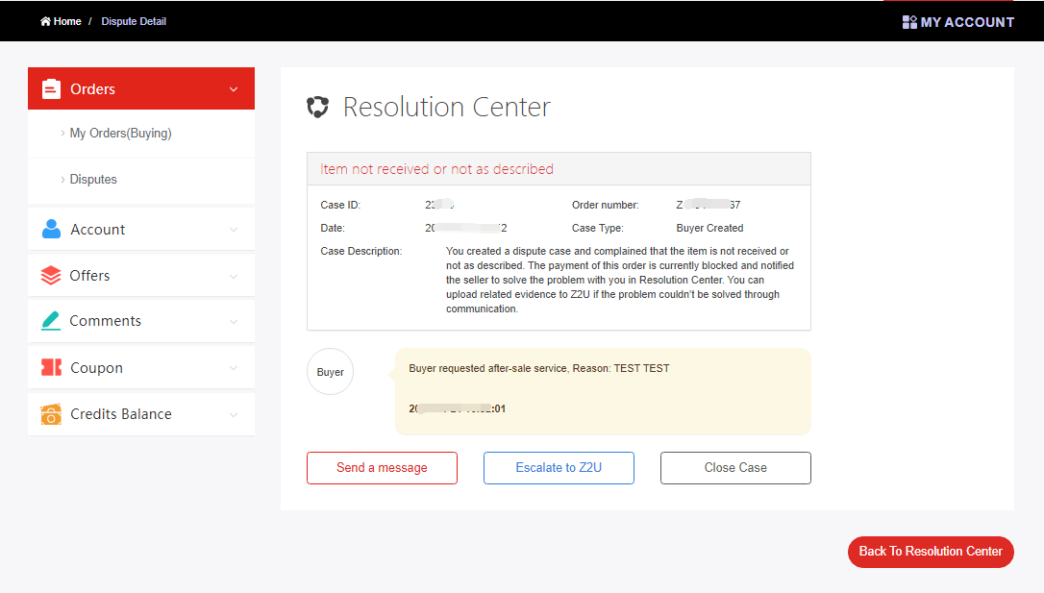Open My Orders(Buying) submenu item
Image resolution: width=1044 pixels, height=593 pixels.
pos(120,134)
